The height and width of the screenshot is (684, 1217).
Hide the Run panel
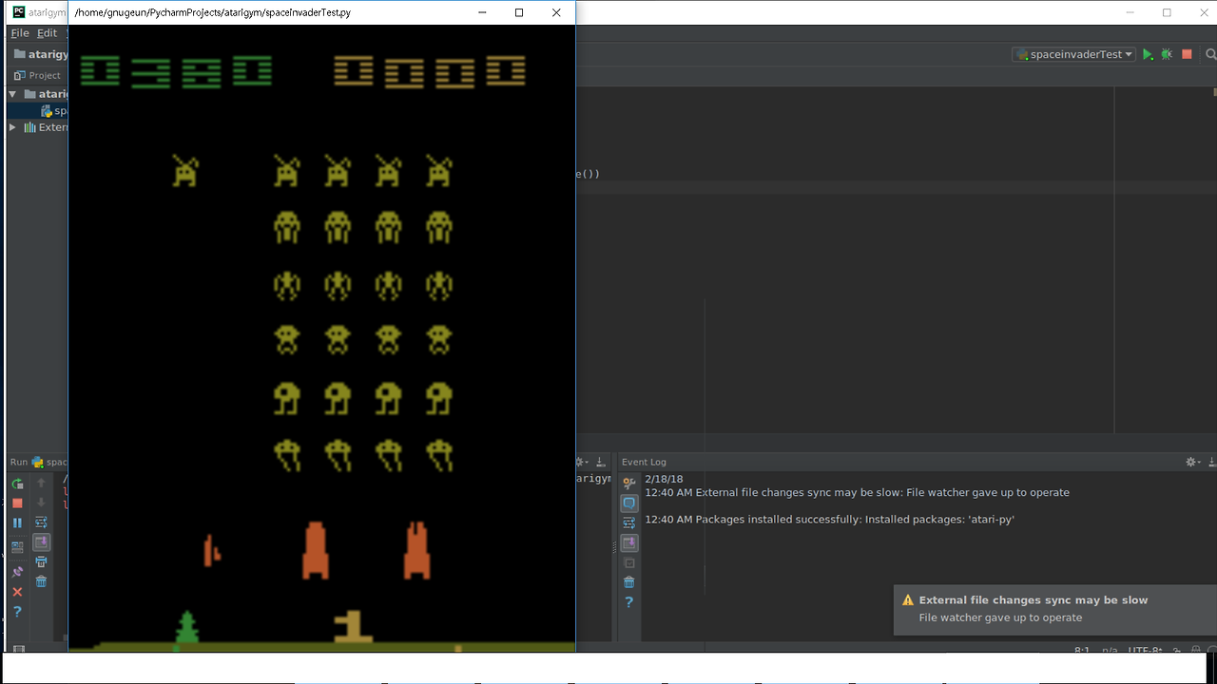point(601,462)
